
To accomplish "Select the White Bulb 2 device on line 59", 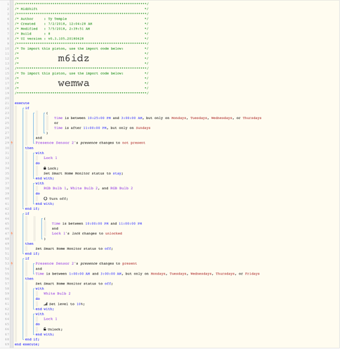I will [57, 294].
